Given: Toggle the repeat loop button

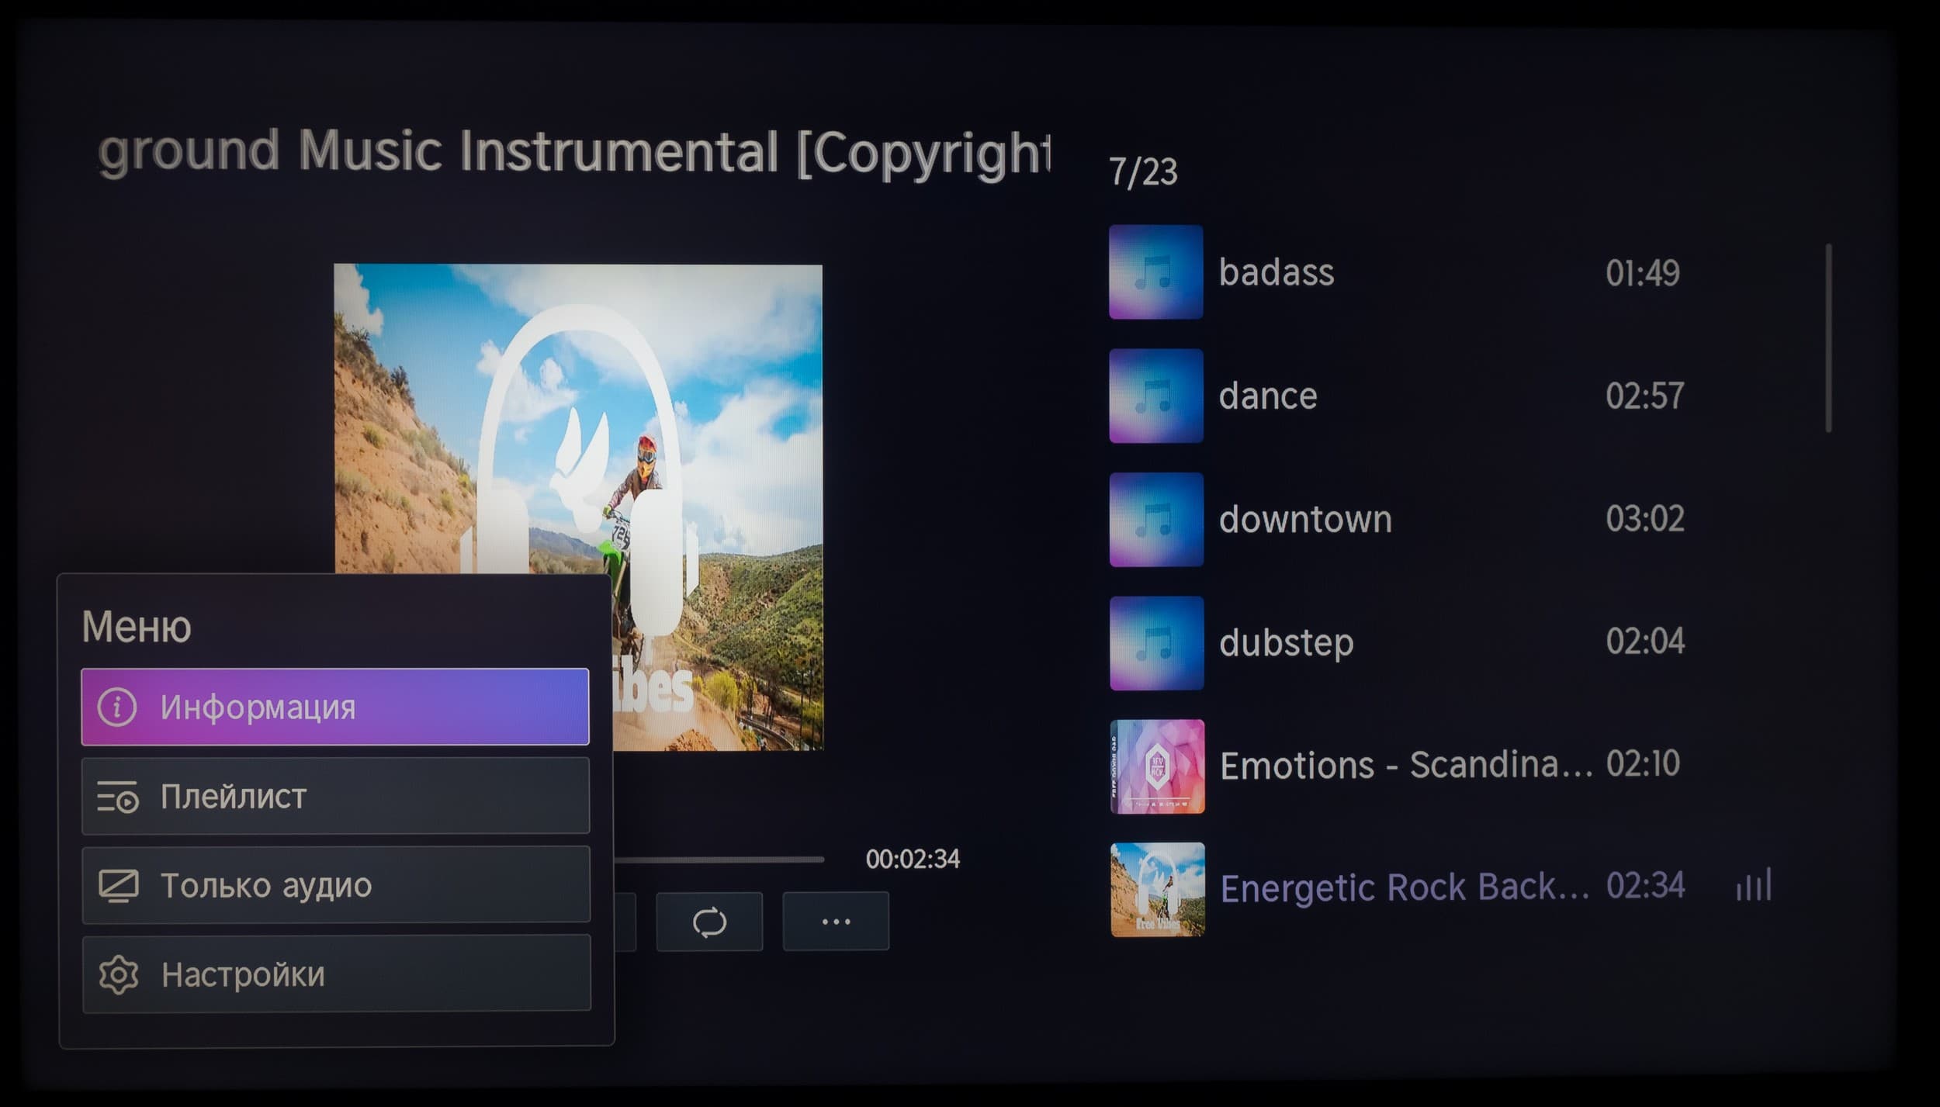Looking at the screenshot, I should tap(708, 922).
